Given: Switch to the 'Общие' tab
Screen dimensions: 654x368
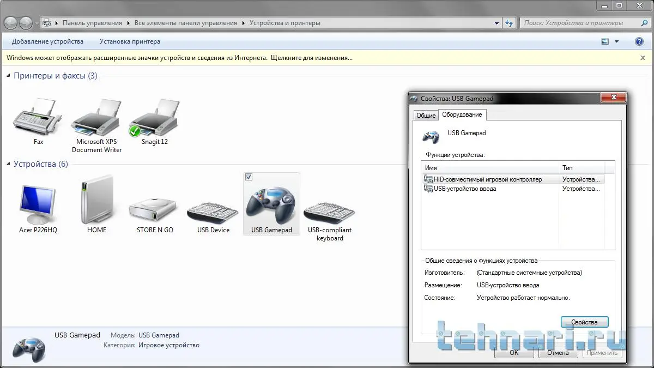Looking at the screenshot, I should (426, 116).
